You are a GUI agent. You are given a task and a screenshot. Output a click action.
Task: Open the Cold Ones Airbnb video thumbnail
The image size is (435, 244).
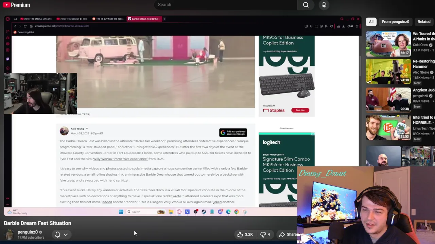click(388, 44)
